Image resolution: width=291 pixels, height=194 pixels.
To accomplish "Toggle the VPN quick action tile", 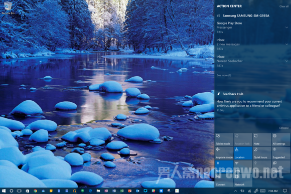I will pos(243,167).
